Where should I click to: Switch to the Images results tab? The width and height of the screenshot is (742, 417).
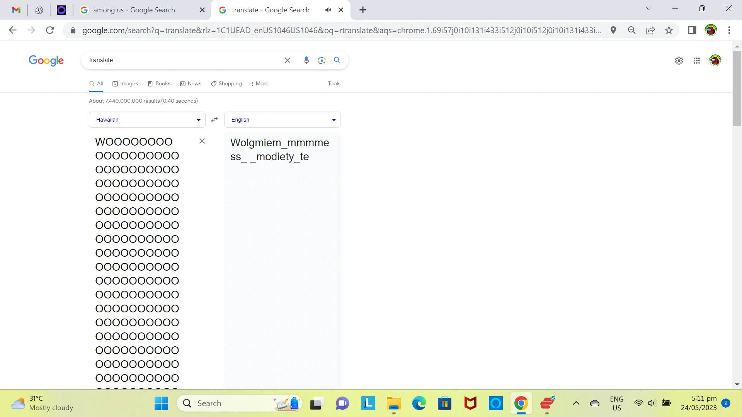(x=125, y=84)
